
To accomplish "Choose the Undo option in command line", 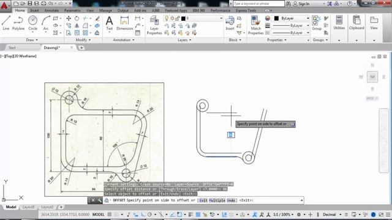I will [231, 200].
